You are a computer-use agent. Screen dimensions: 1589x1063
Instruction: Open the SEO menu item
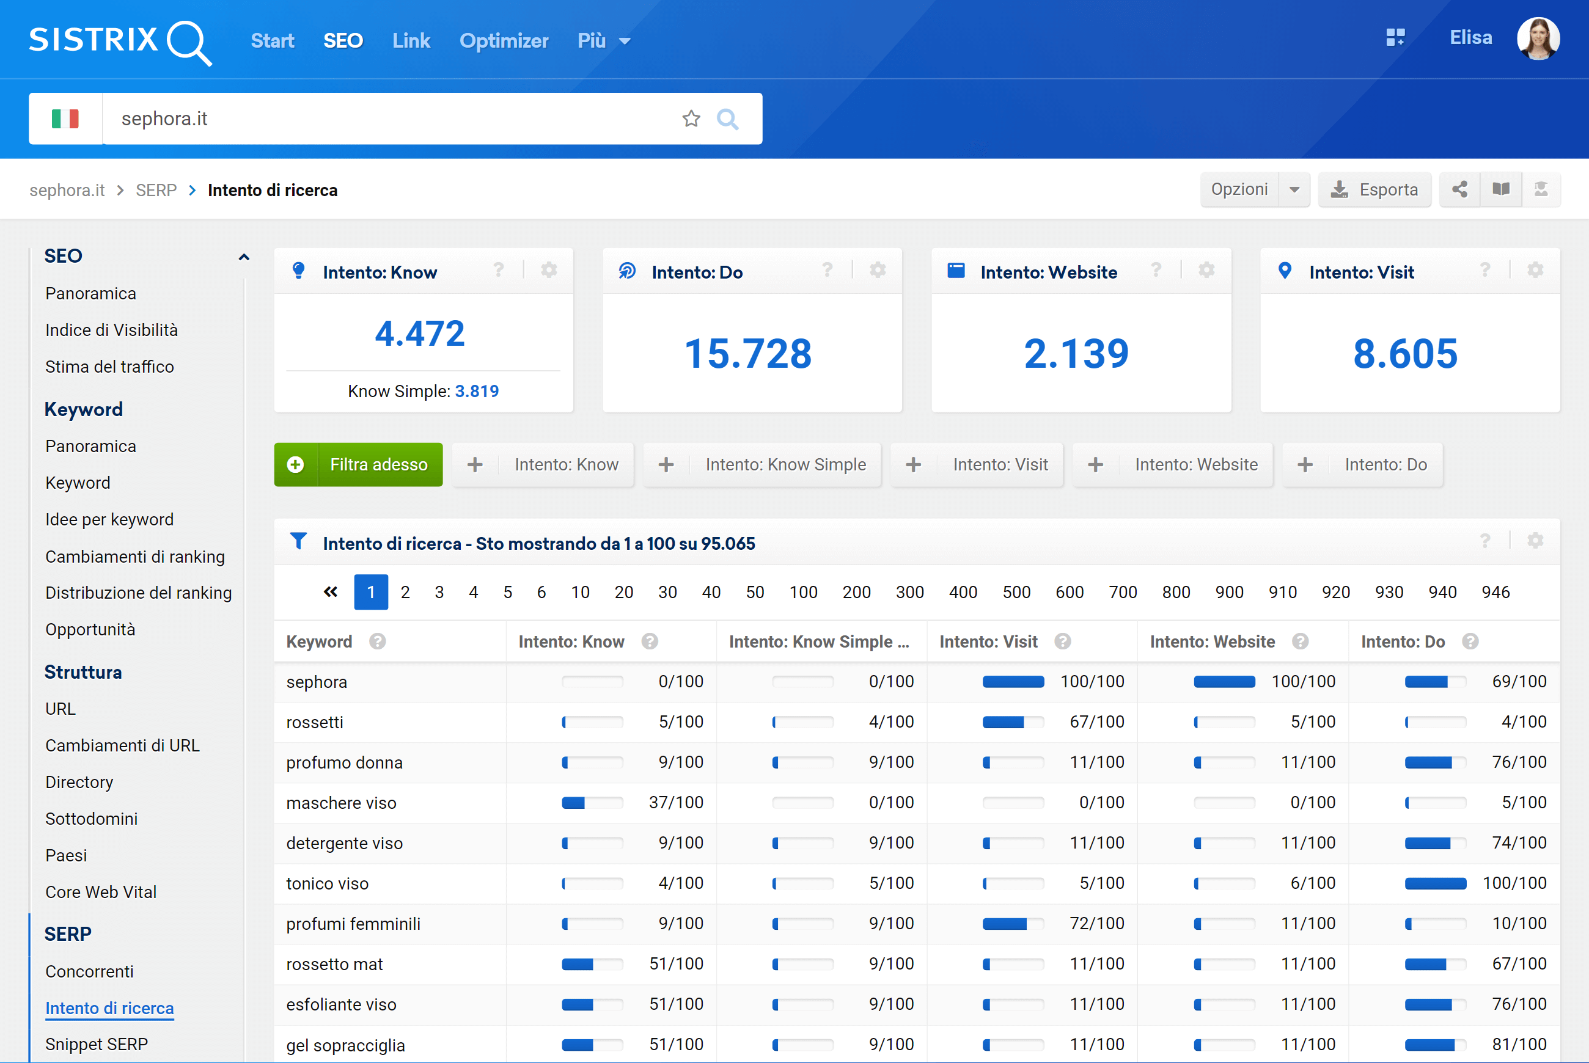coord(343,41)
